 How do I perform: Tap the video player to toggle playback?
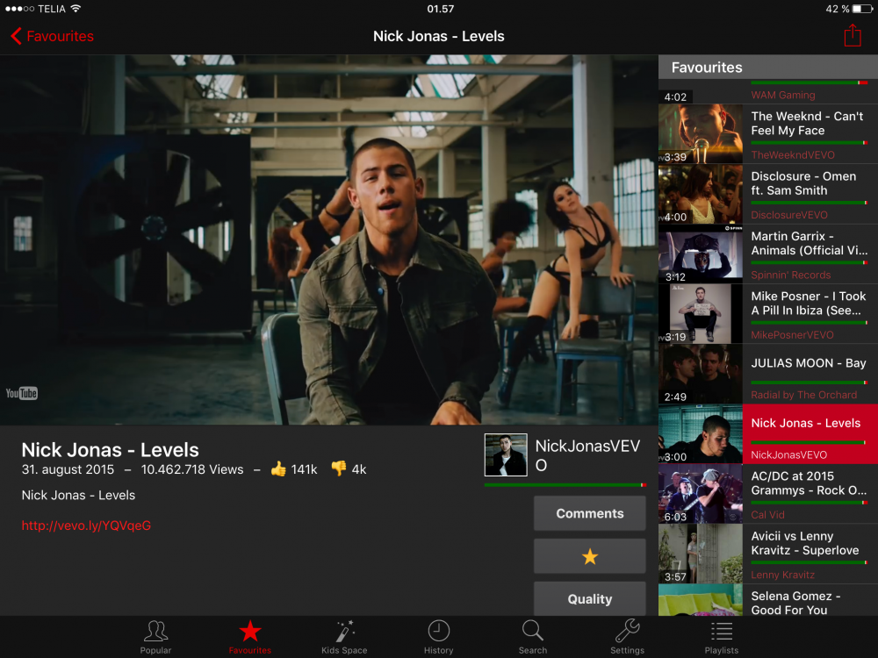click(329, 240)
